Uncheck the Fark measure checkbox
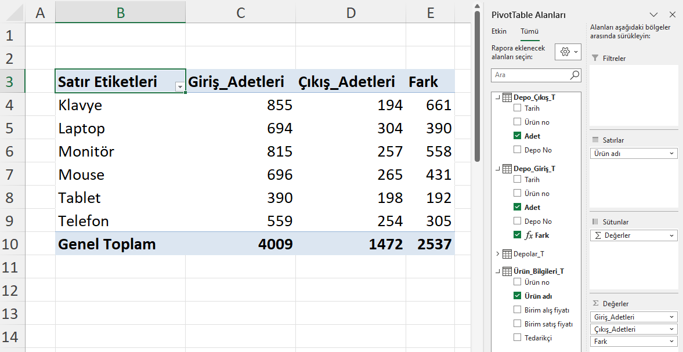The width and height of the screenshot is (683, 352). tap(518, 235)
